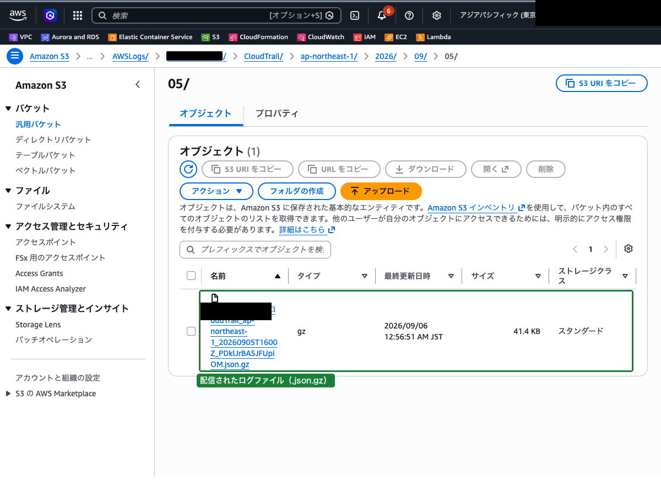Toggle the hamburger navigation menu
Screen dimensions: 661x496
pos(15,56)
